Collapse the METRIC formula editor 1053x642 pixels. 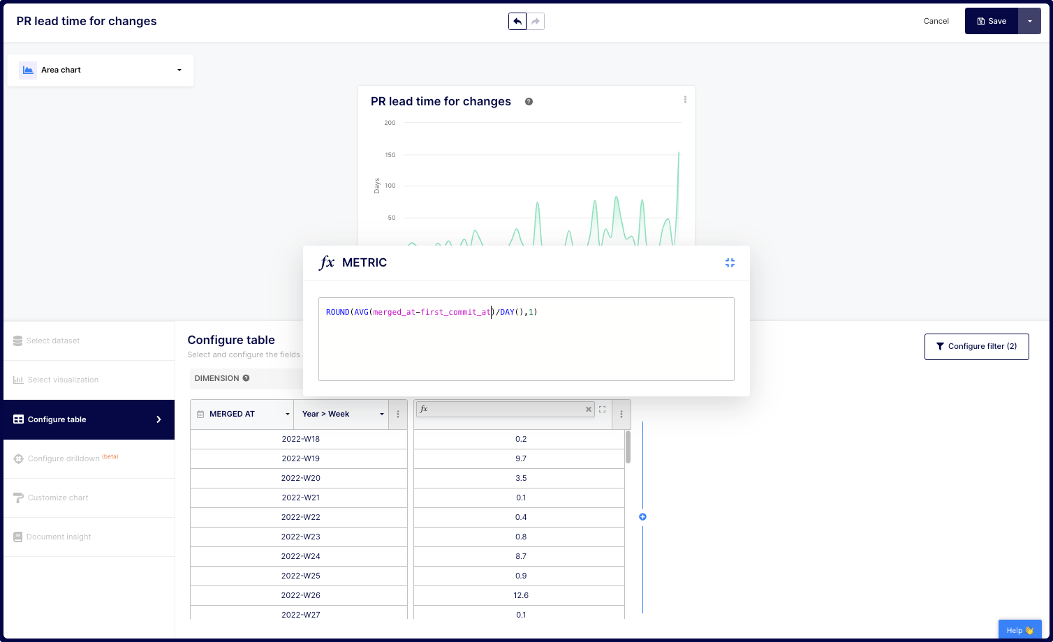coord(730,263)
